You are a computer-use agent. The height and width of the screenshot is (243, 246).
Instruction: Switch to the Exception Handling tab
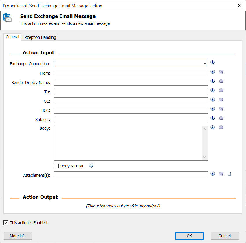(39, 37)
